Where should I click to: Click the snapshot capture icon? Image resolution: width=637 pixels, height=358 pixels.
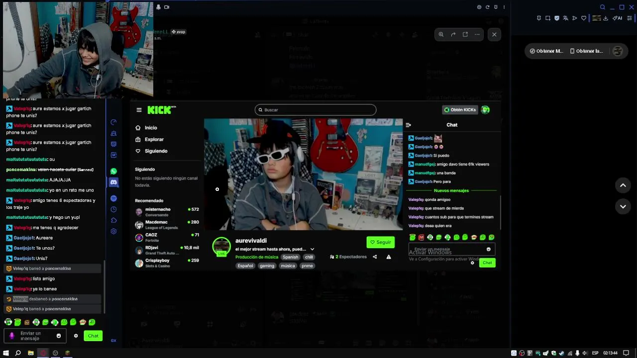[548, 18]
